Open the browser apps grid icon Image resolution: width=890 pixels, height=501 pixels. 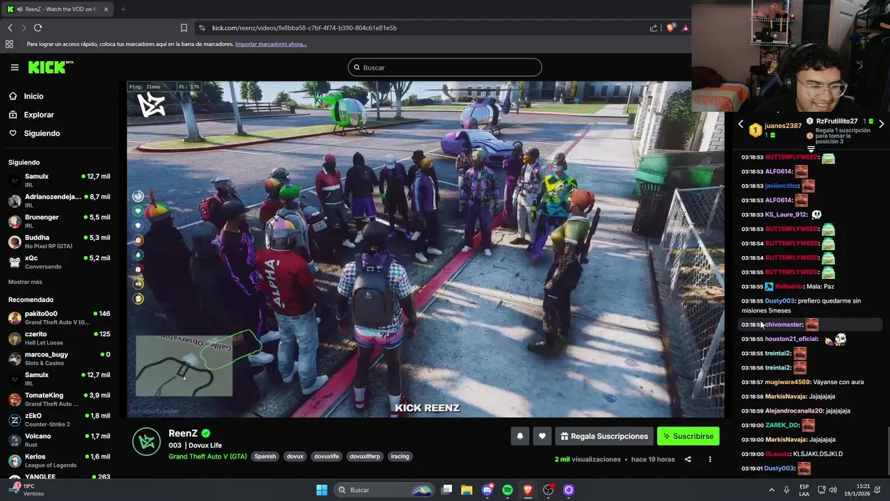point(9,44)
